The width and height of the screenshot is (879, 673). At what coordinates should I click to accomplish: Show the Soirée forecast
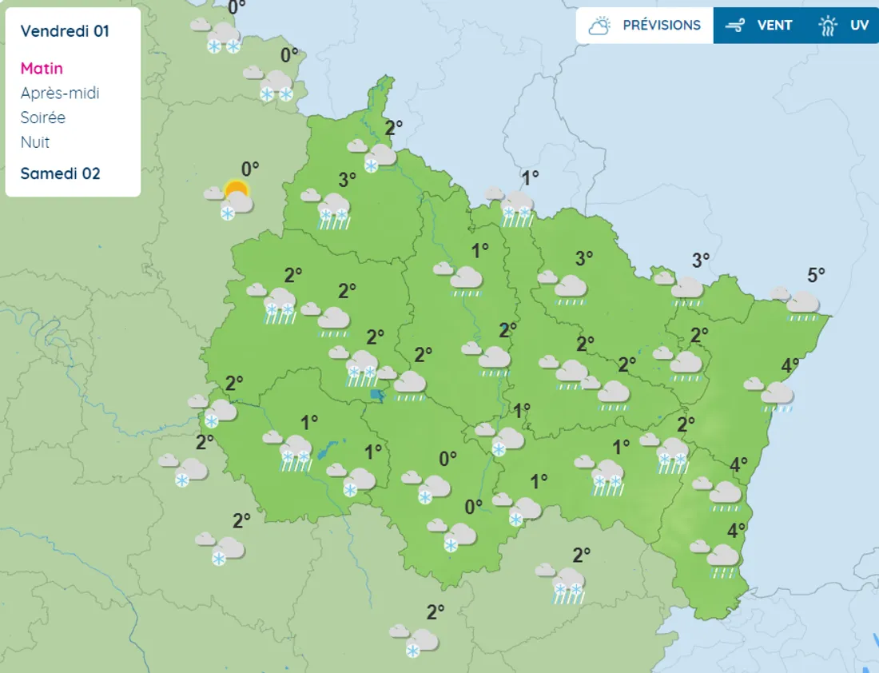coord(43,117)
